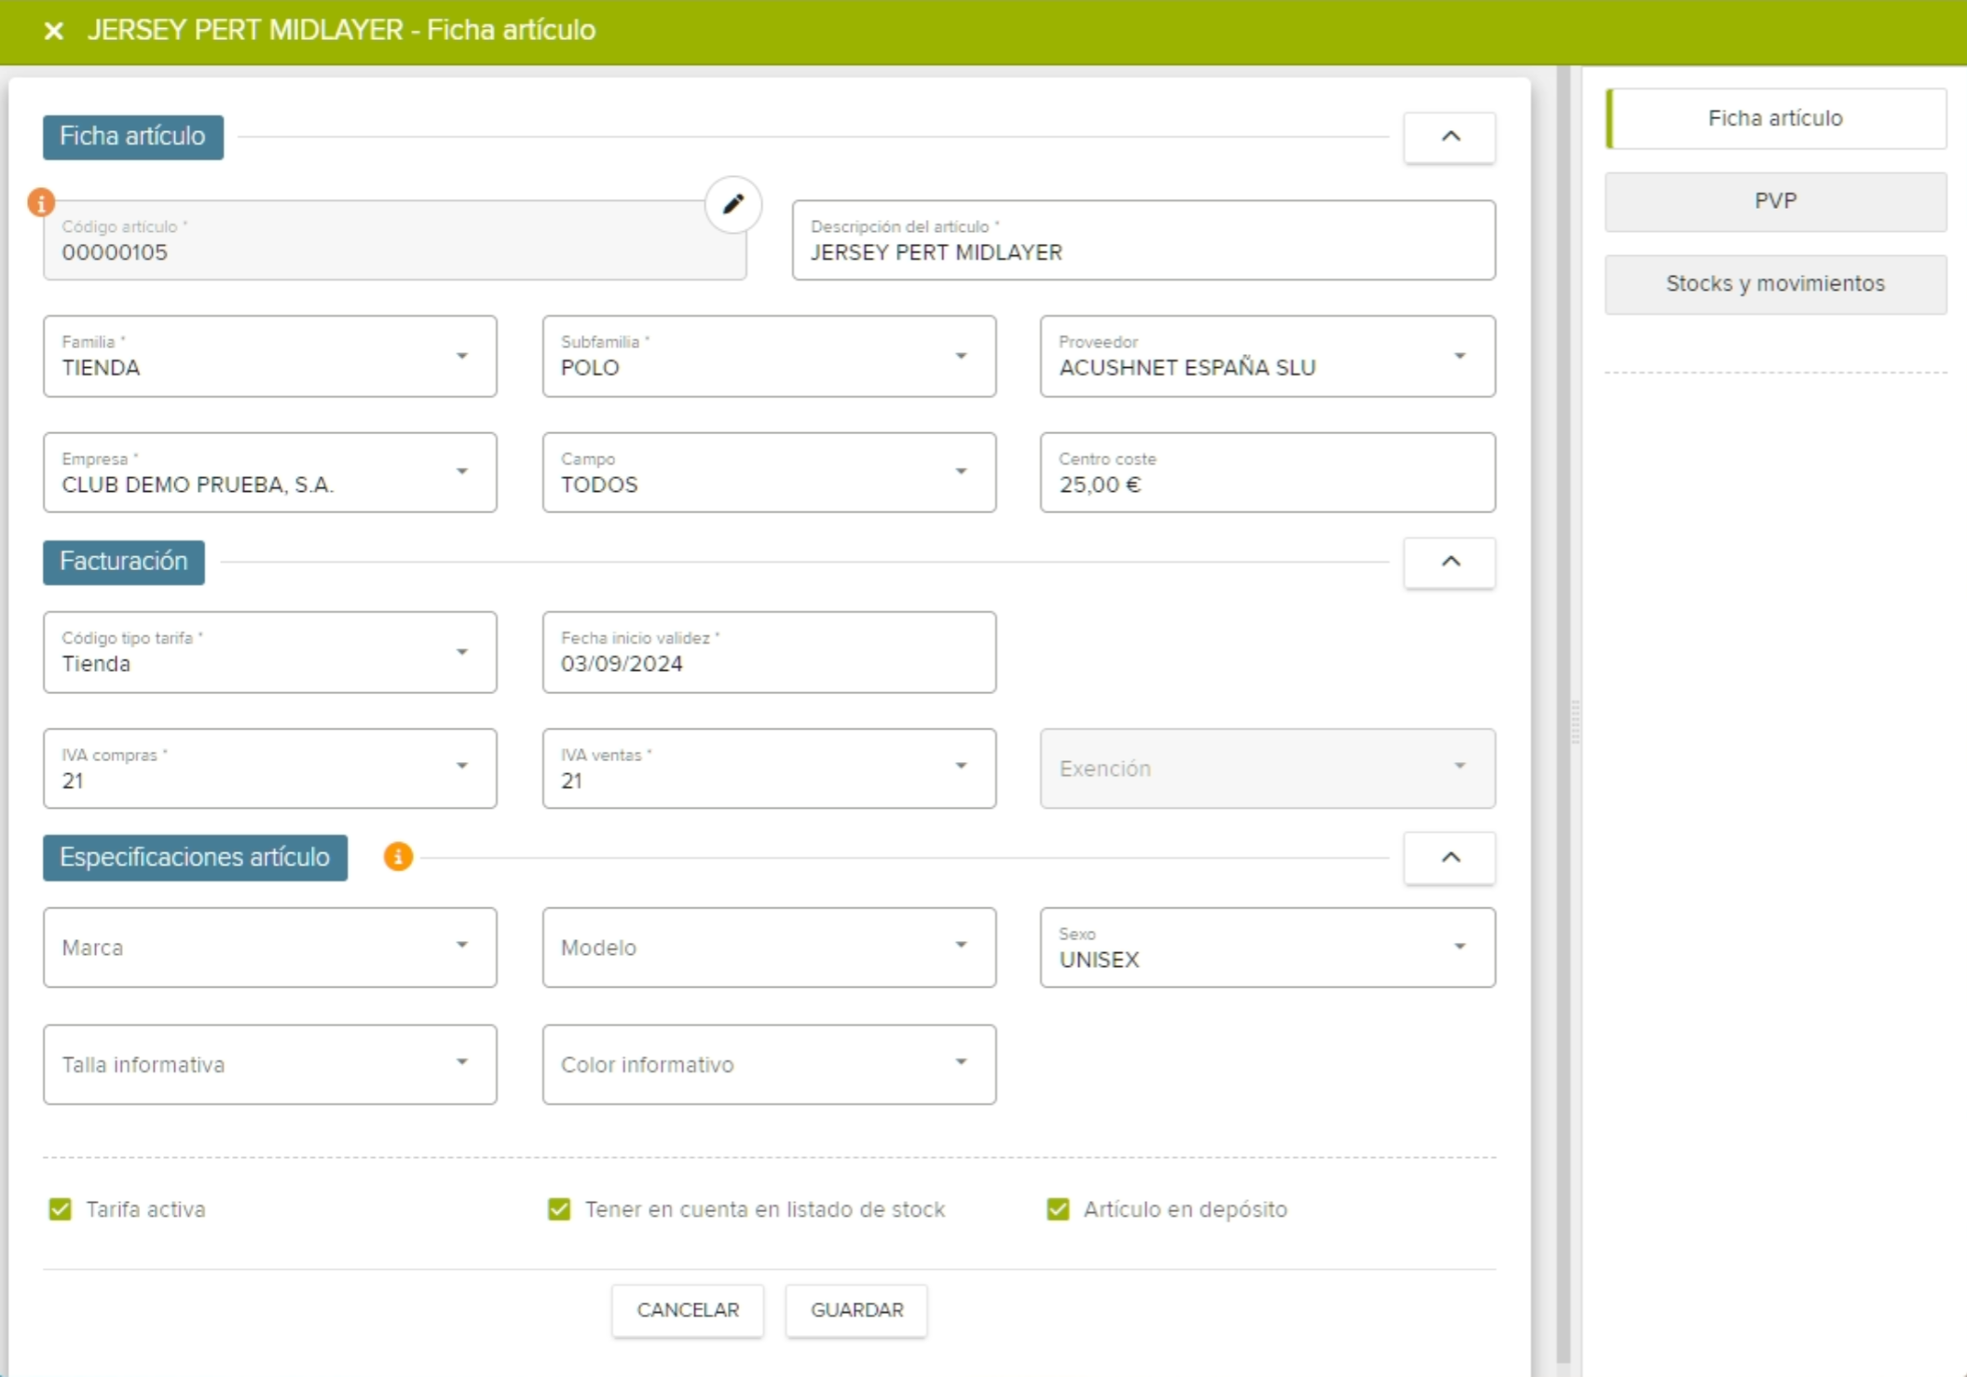The height and width of the screenshot is (1377, 1967).
Task: Collapse the Especificaciones artículo section
Action: 1450,857
